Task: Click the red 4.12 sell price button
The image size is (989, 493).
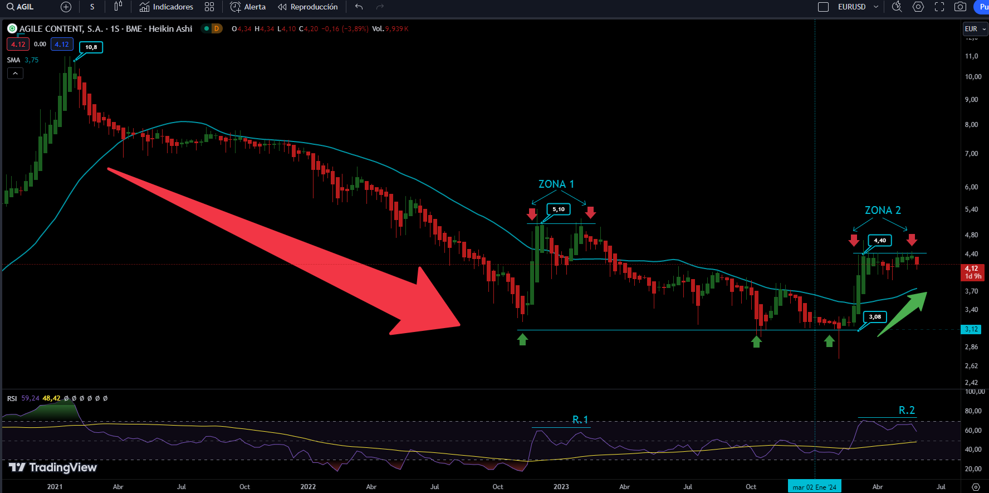Action: tap(18, 44)
